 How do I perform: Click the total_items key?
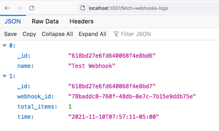click(37, 107)
